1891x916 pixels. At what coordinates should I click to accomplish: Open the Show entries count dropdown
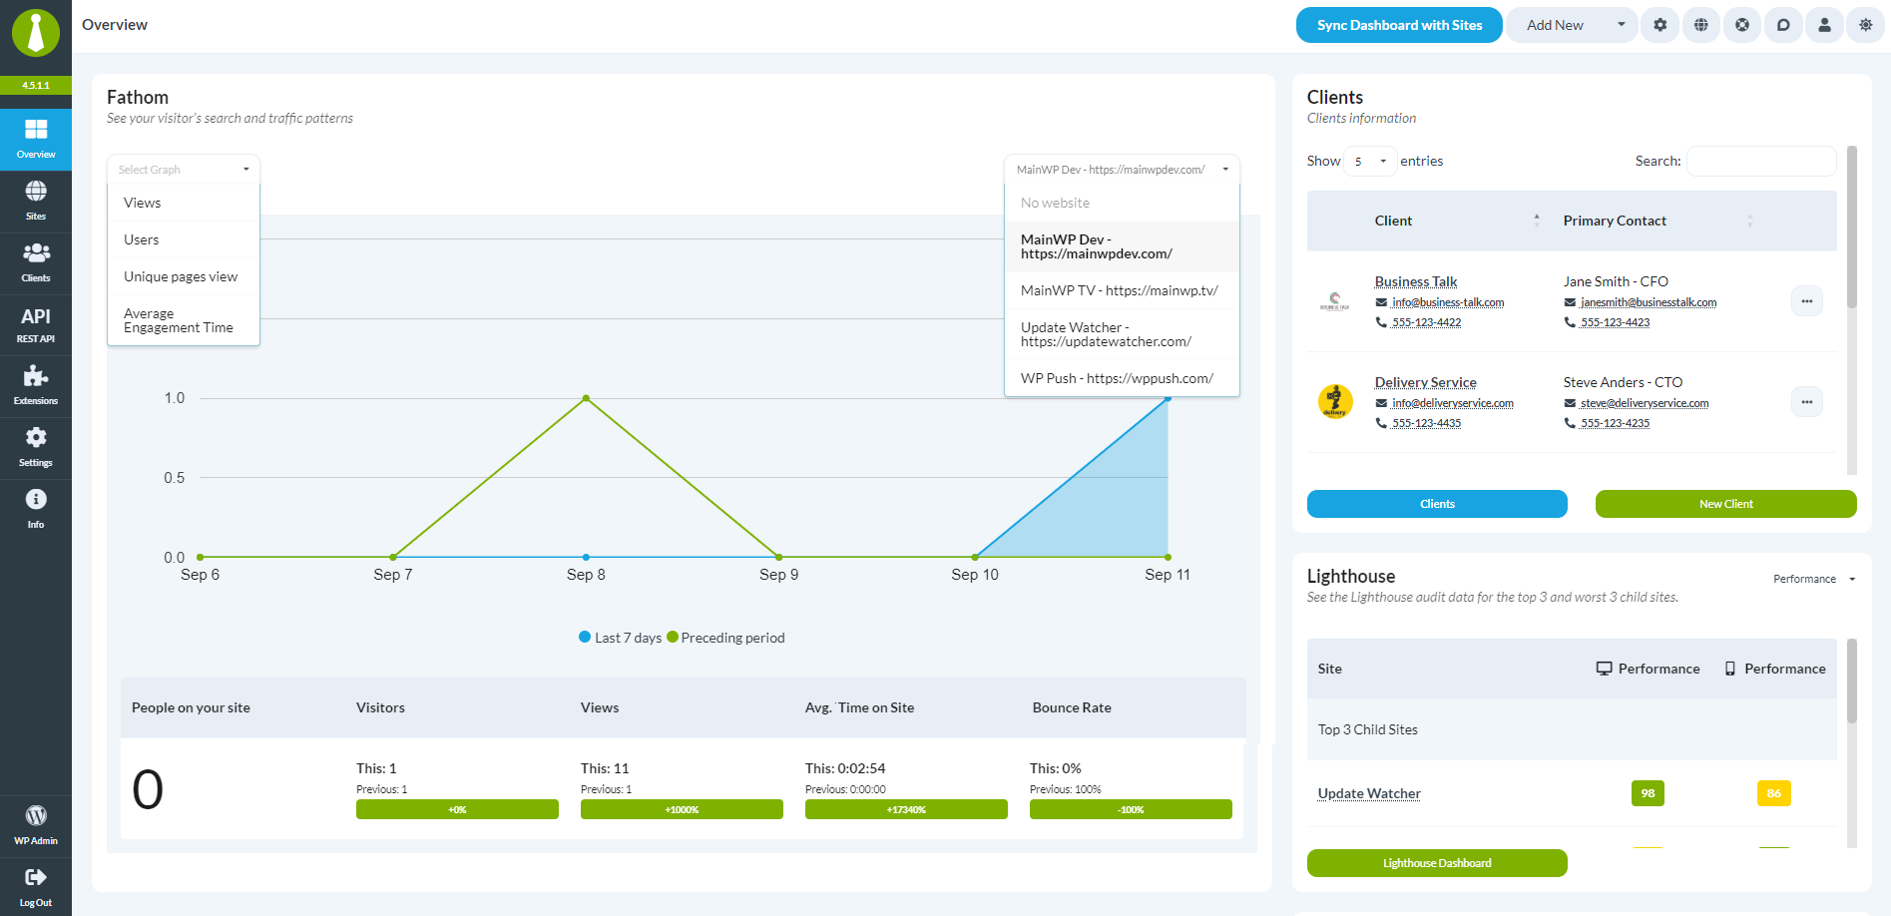[x=1369, y=161]
